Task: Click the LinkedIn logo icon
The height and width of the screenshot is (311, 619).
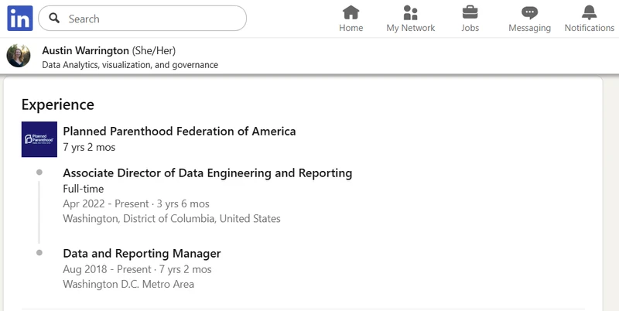Action: point(19,18)
